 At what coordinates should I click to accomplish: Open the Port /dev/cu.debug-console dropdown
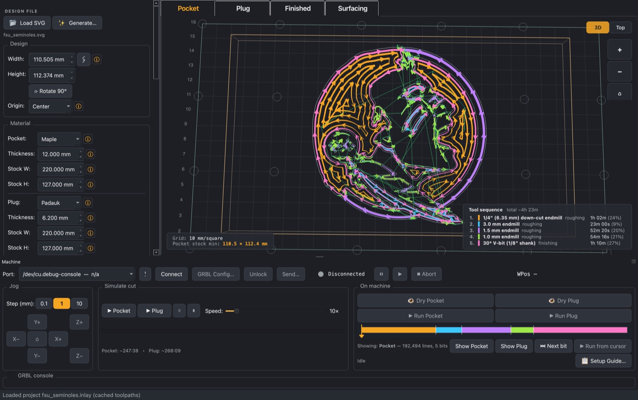(x=77, y=274)
